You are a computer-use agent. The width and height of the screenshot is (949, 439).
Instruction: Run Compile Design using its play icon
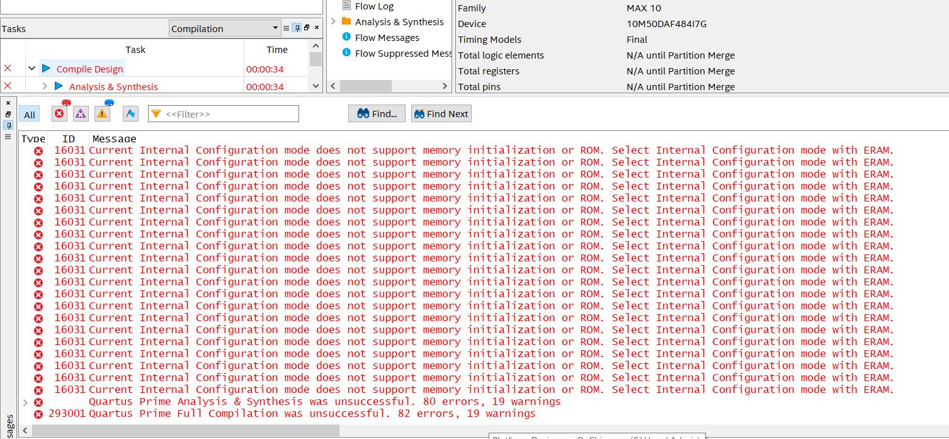46,68
